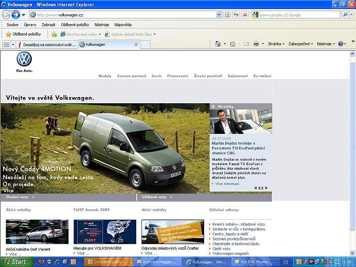This screenshot has width=356, height=267.
Task: Click Více informací in the news box
Action: pyautogui.click(x=227, y=184)
